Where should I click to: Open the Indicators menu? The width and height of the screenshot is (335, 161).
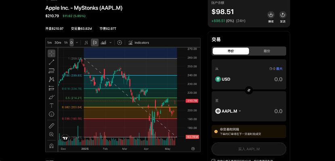tap(139, 43)
